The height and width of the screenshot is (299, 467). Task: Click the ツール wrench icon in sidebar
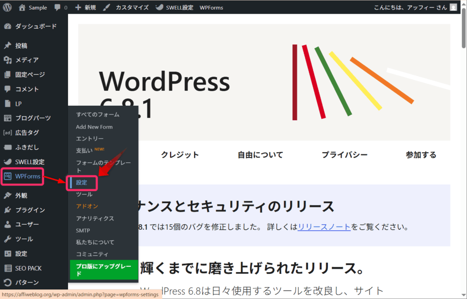pos(8,239)
